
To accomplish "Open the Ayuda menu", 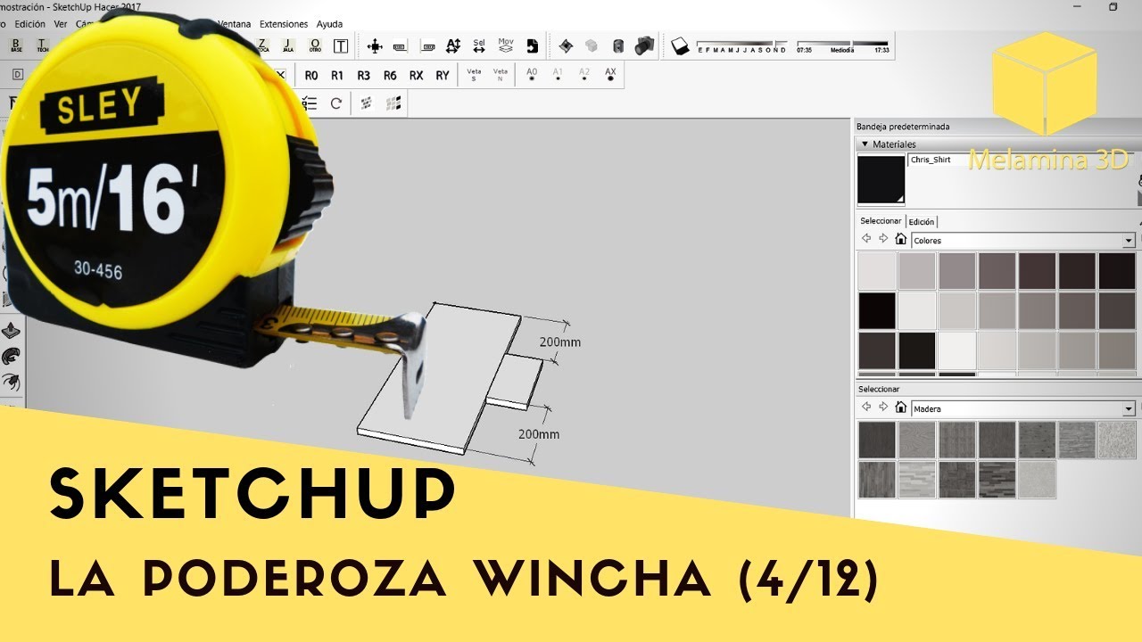I will point(329,24).
